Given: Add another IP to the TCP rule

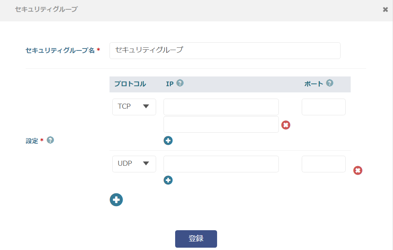Looking at the screenshot, I should [x=168, y=141].
